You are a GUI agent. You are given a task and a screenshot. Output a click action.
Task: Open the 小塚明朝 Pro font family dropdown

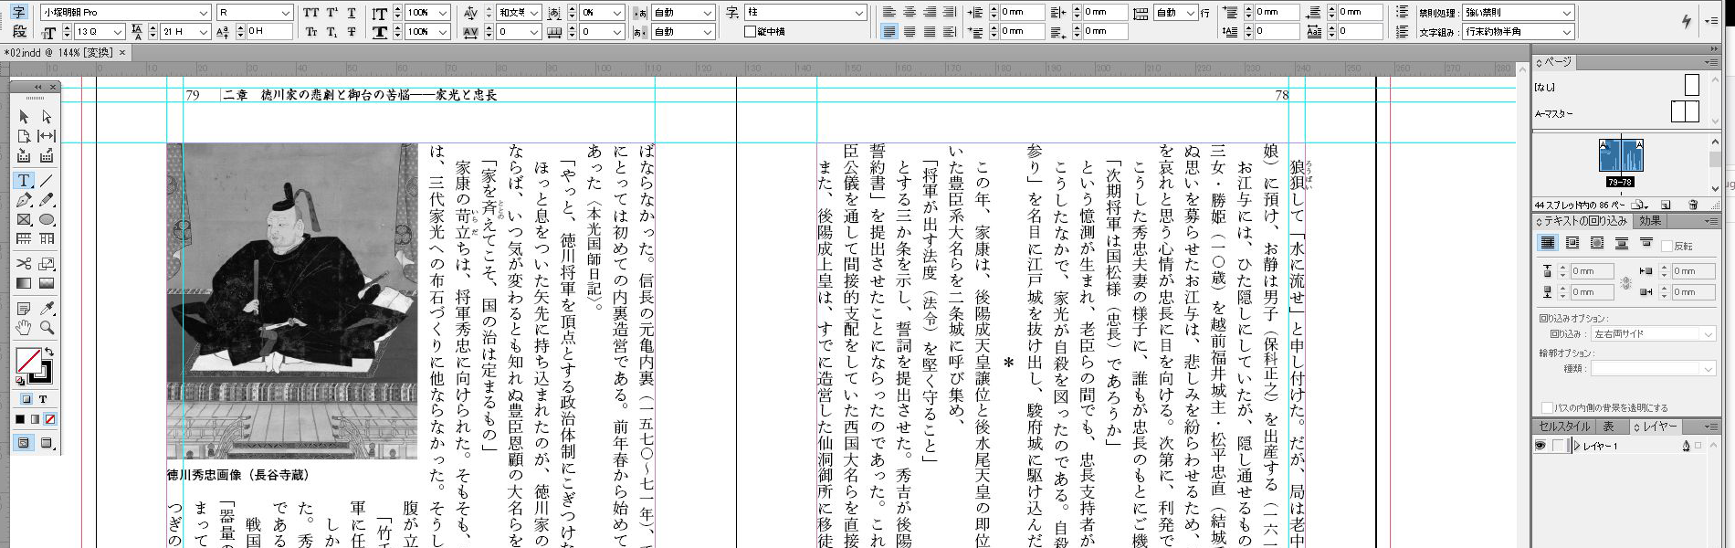tap(205, 13)
